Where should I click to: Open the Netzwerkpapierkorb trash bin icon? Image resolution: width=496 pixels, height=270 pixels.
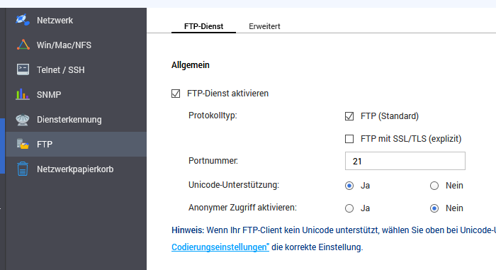click(23, 169)
